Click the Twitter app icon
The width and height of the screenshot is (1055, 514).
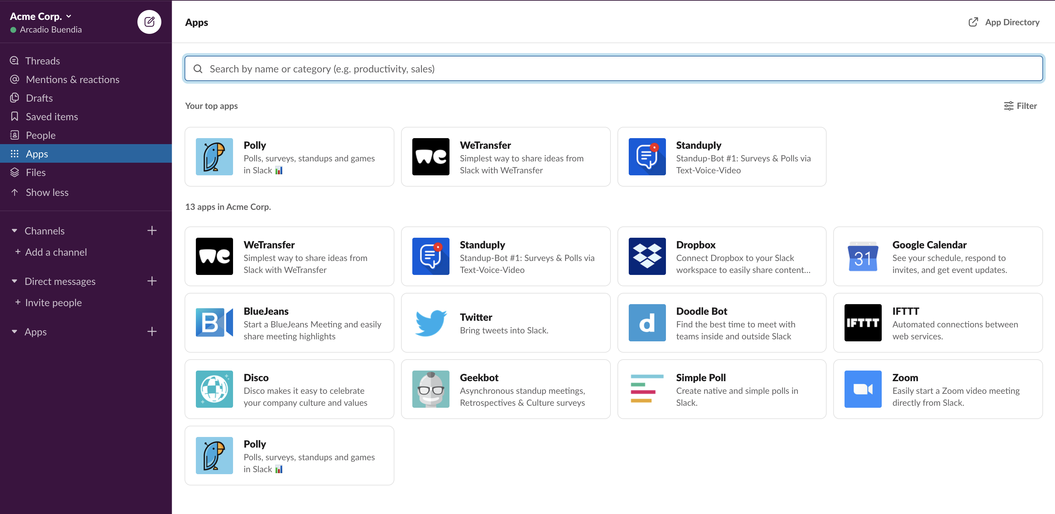click(431, 323)
